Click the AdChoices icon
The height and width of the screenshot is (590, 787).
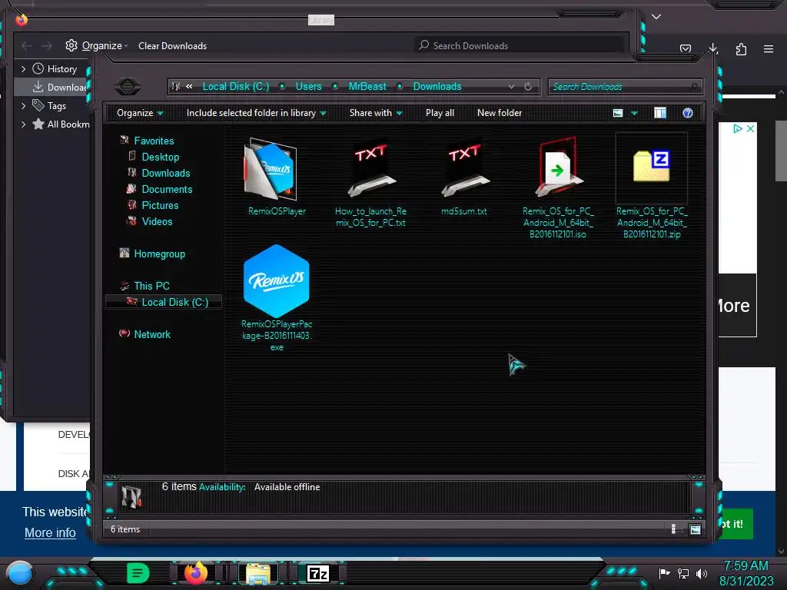tap(737, 128)
